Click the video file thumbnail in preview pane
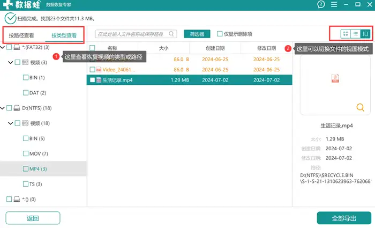This screenshot has height=228, width=375. [x=335, y=78]
